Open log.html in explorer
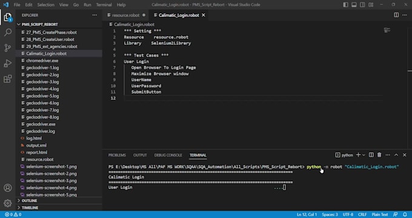Screen dimensions: 412x218 click(x=59, y=138)
